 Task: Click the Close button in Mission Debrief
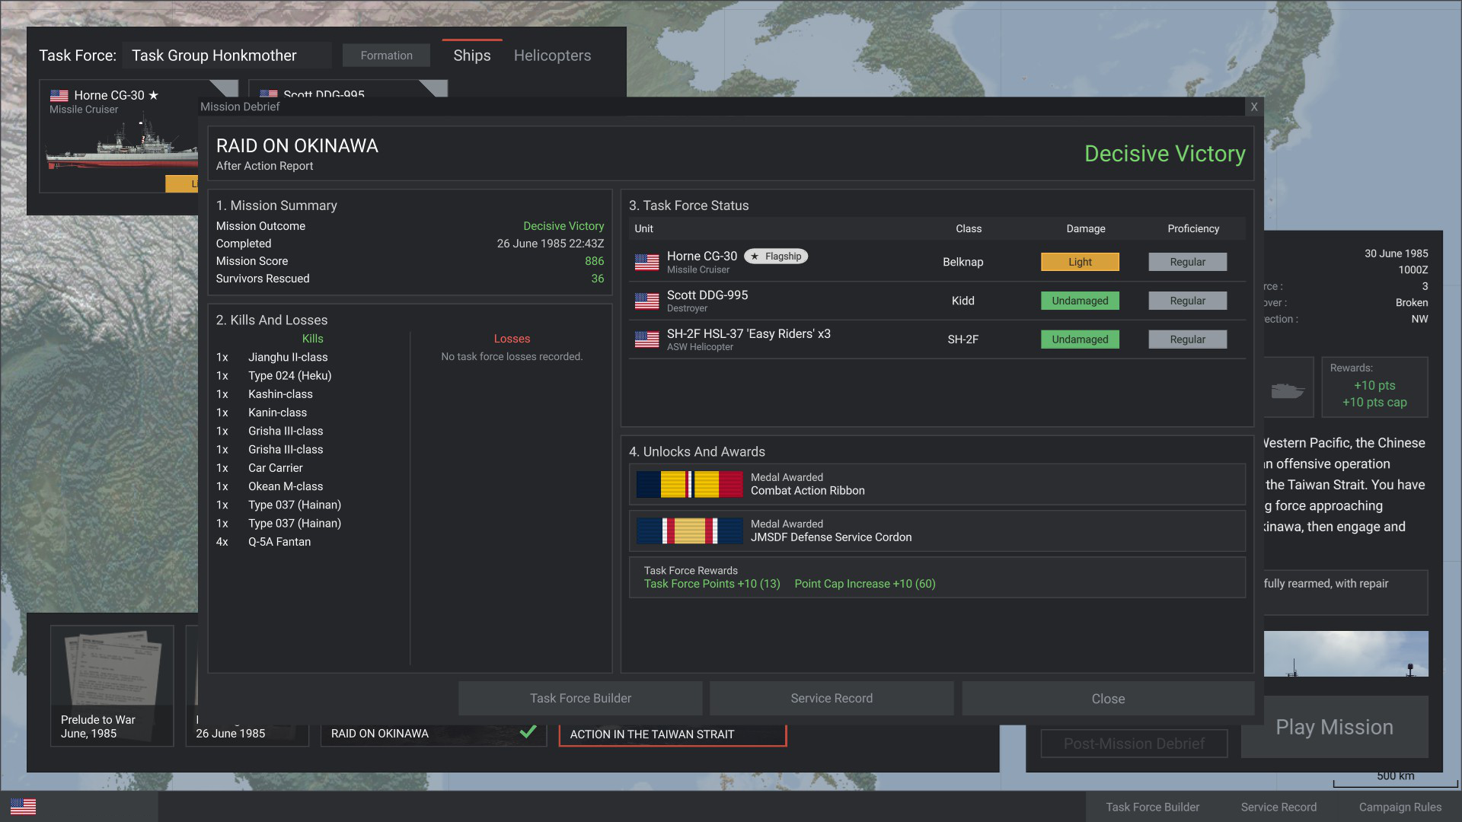pyautogui.click(x=1108, y=698)
